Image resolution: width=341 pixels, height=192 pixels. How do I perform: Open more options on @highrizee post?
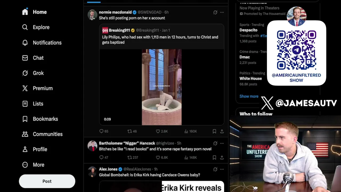222,143
